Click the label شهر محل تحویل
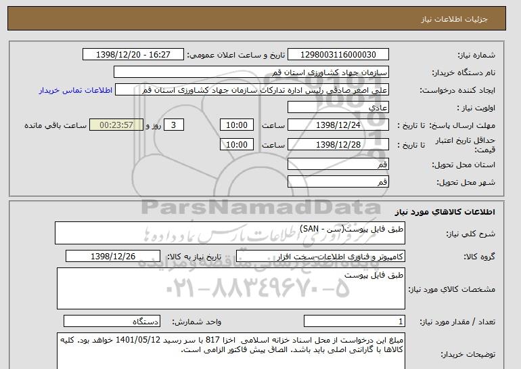This screenshot has height=369, width=521. tap(466, 183)
